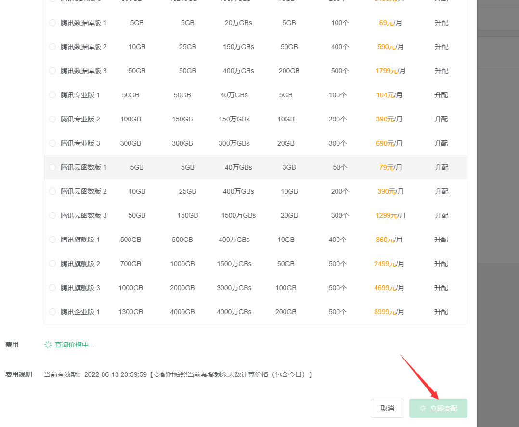The width and height of the screenshot is (519, 427).
Task: Click the 590元/月 price
Action: (x=390, y=47)
